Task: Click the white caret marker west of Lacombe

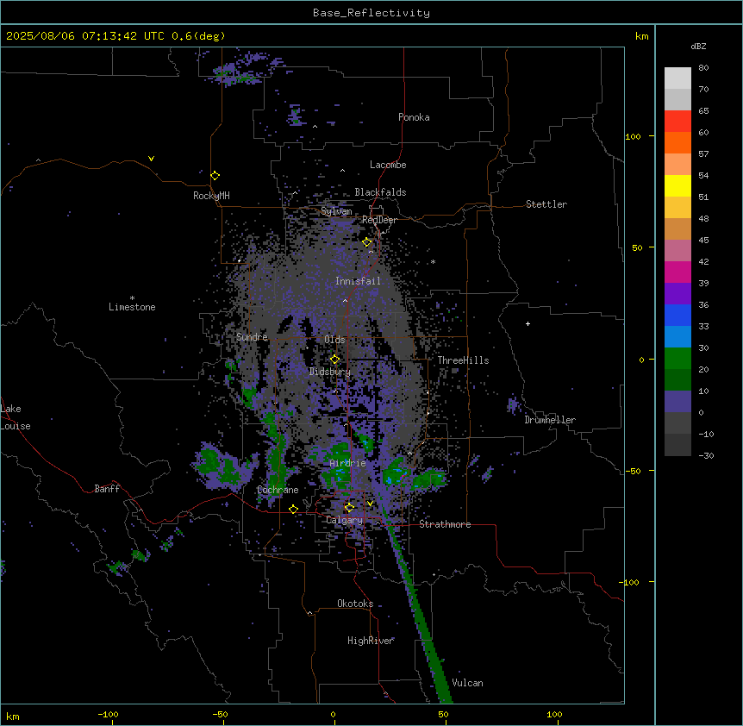Action: point(342,170)
